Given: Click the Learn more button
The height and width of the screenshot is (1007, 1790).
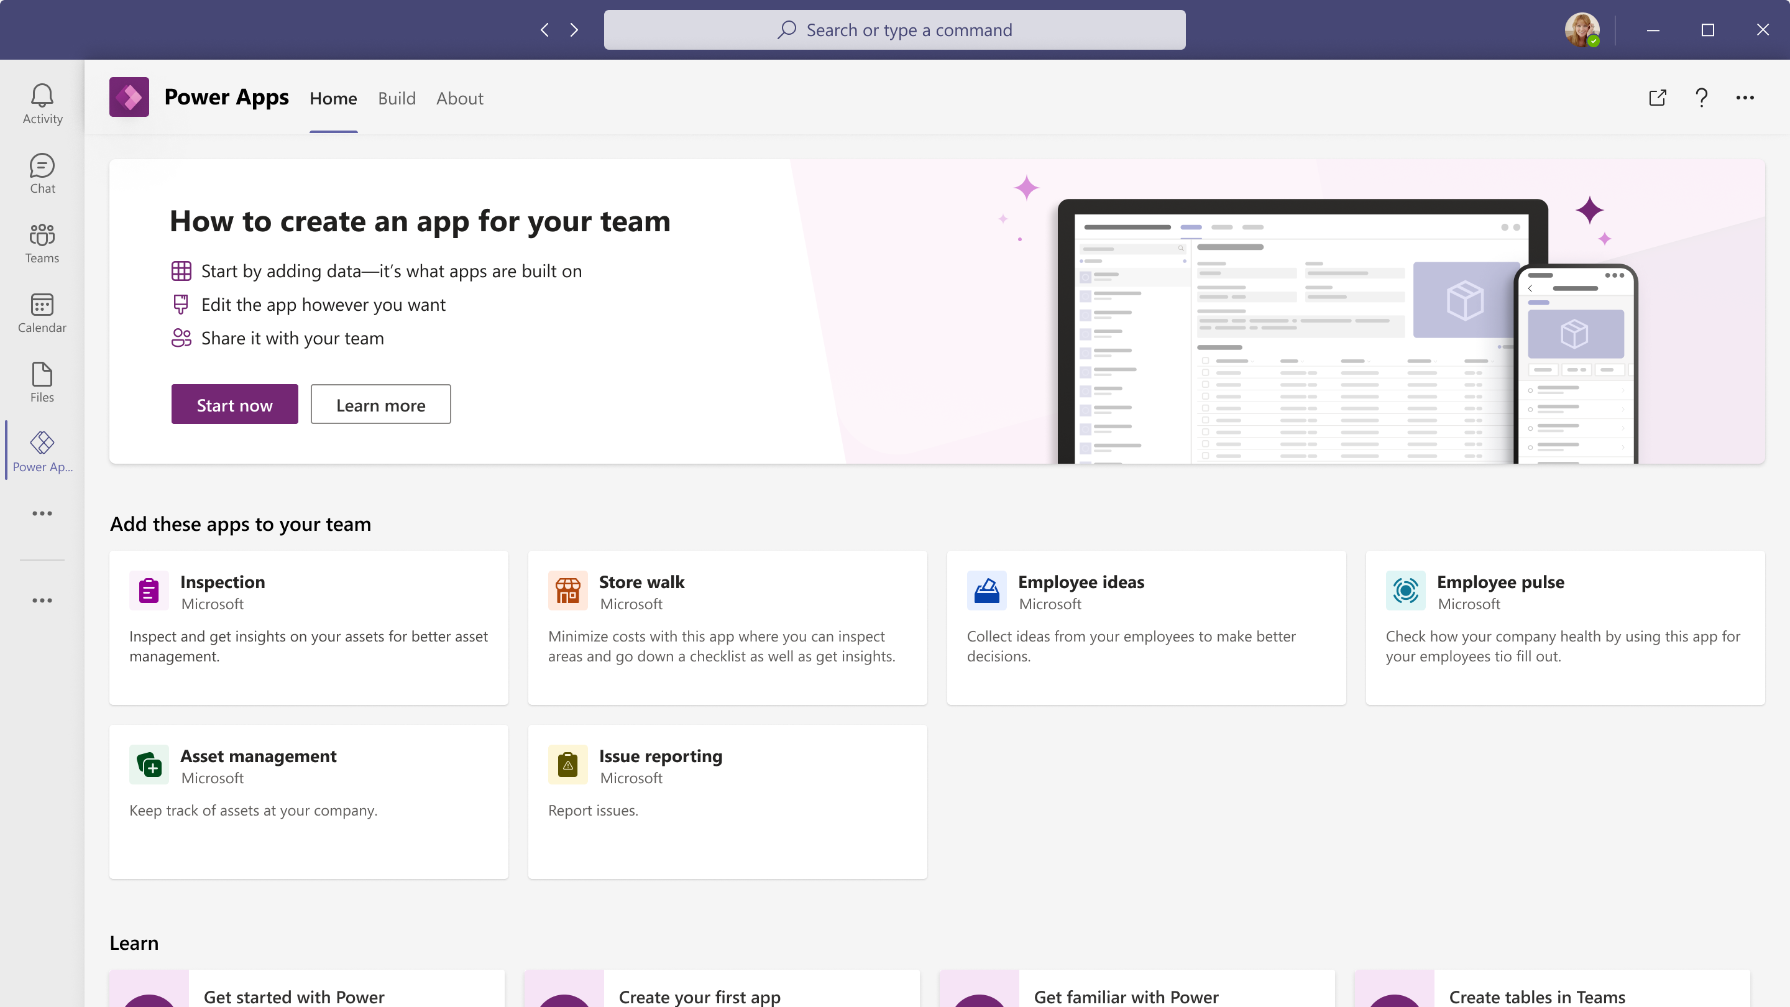Looking at the screenshot, I should 380,405.
